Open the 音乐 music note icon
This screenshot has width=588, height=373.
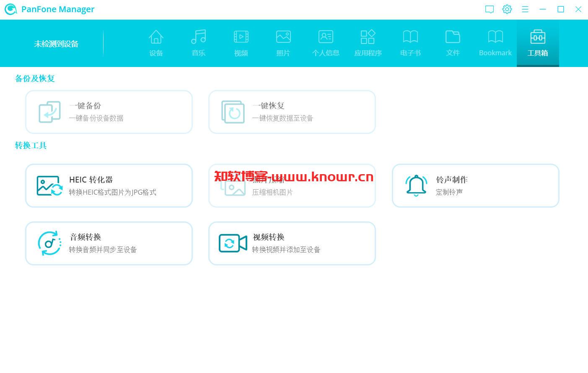coord(199,37)
